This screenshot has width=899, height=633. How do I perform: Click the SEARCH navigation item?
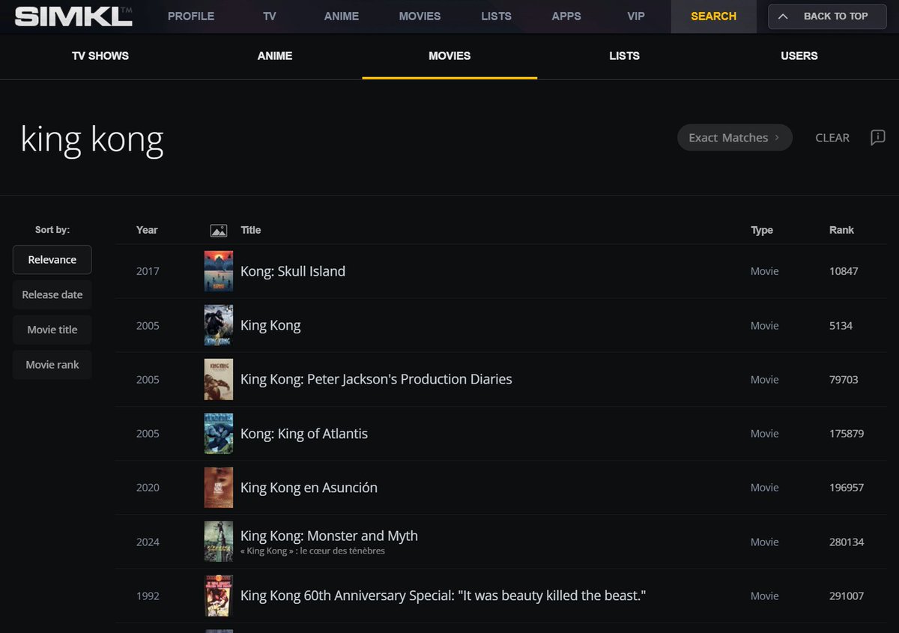click(713, 16)
